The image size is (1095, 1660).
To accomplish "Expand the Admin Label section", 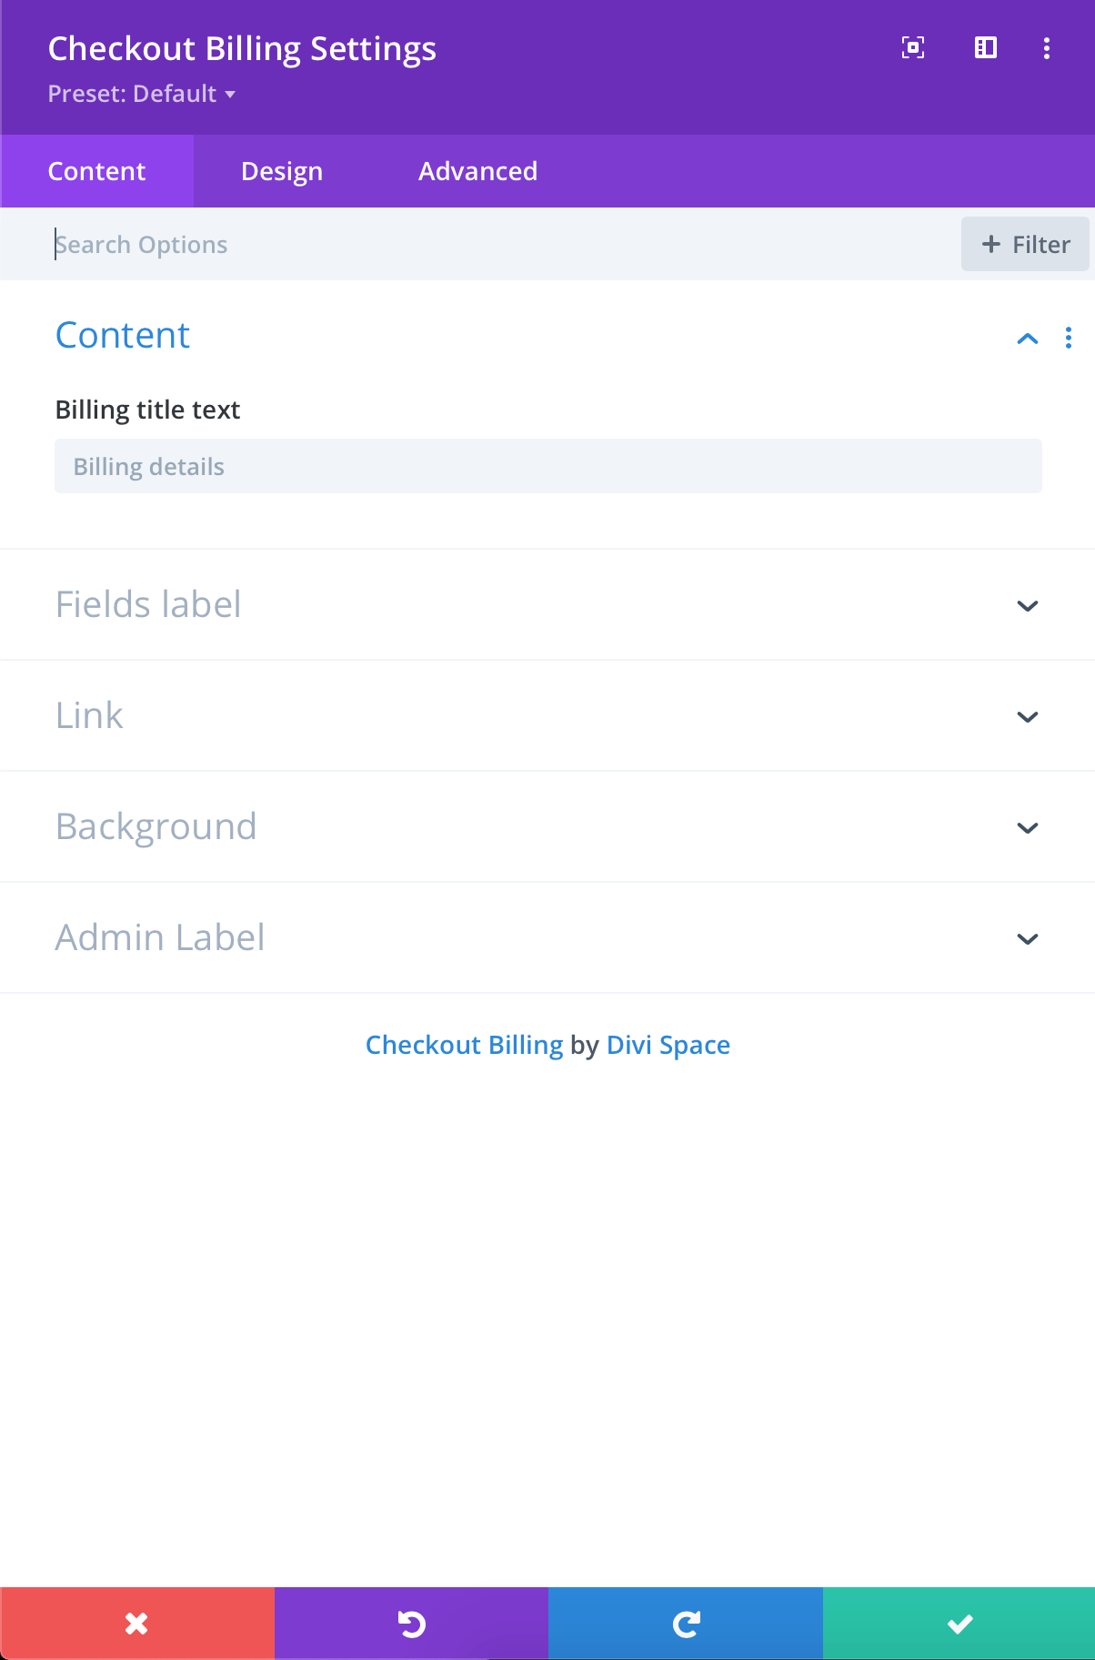I will coord(547,937).
